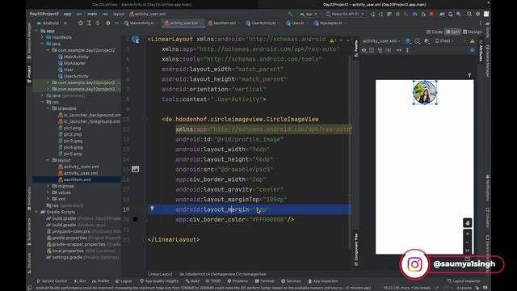Toggle the autoconnect magnet icon in preview toolbar
Image resolution: width=517 pixels, height=291 pixels.
click(x=380, y=50)
